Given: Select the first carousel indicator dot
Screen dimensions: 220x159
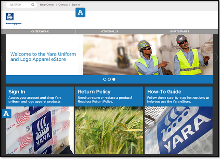Looking at the screenshot, I should 105,79.
